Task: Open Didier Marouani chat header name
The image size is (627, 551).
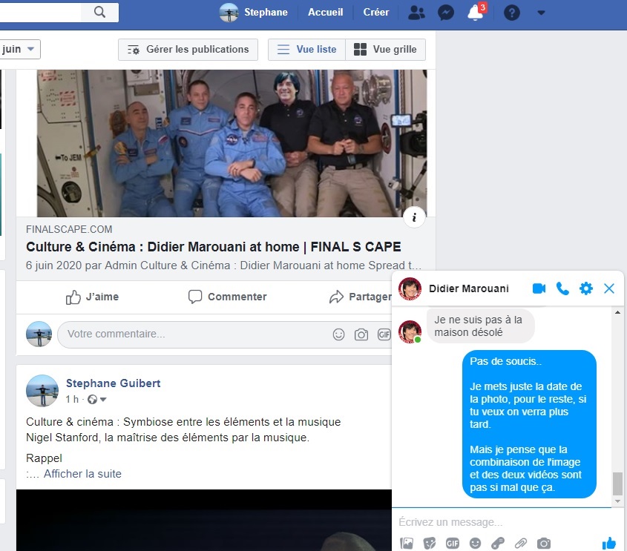Action: click(x=469, y=288)
